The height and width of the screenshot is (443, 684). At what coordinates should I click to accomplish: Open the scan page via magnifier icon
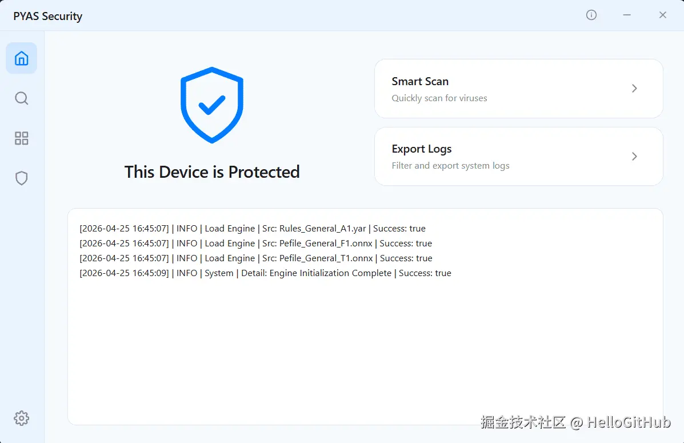[x=21, y=98]
